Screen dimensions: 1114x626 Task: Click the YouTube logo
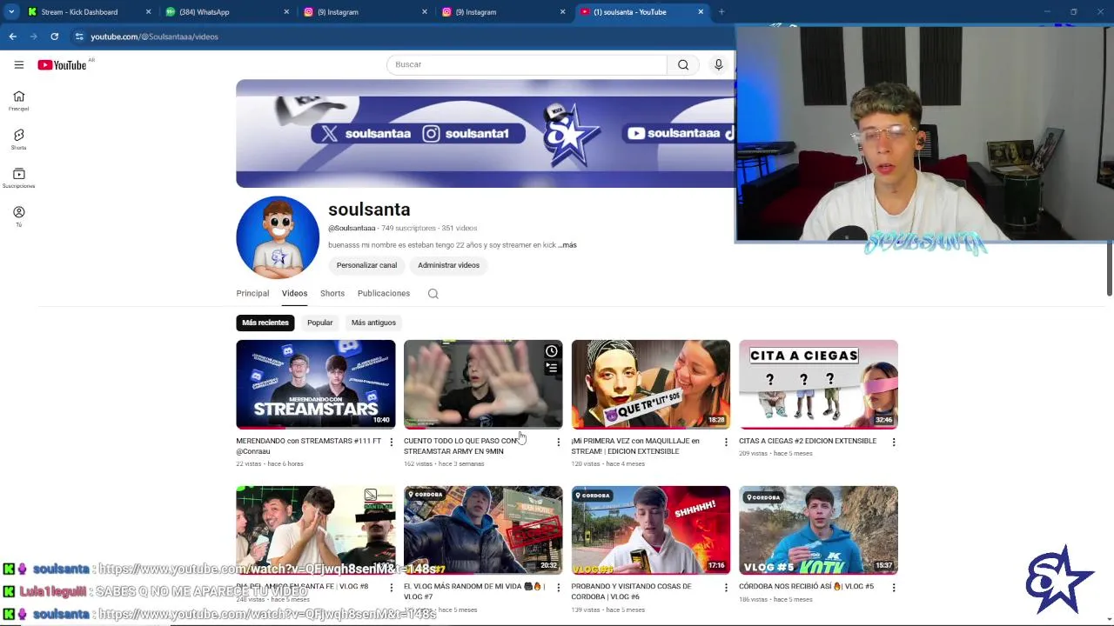pyautogui.click(x=62, y=65)
